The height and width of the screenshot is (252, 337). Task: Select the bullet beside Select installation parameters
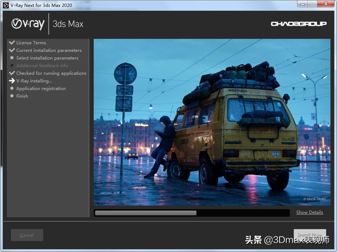[12, 58]
